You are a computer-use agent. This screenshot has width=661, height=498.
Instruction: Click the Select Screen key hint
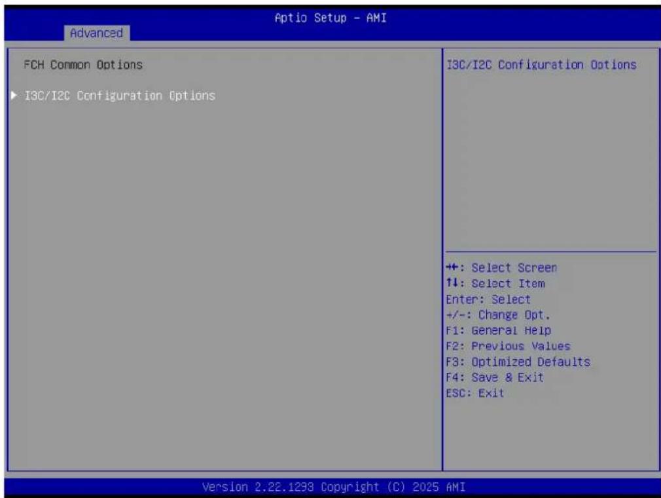[x=501, y=267]
